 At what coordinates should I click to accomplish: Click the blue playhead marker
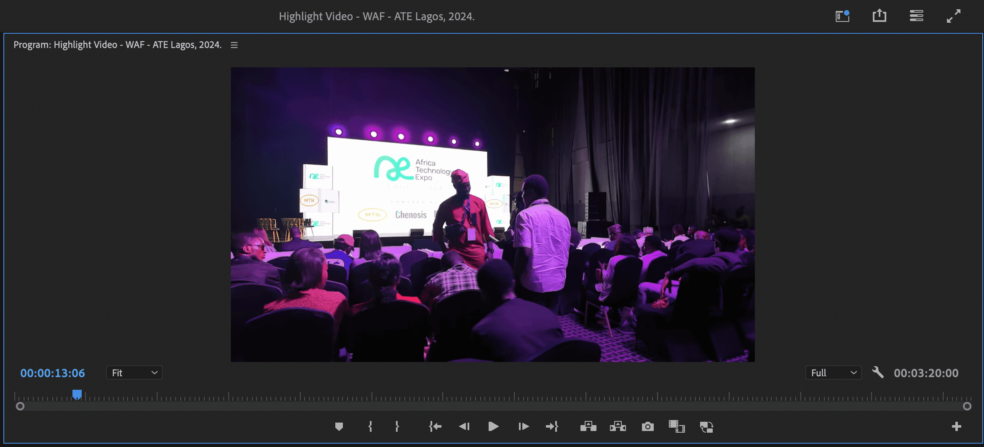[77, 394]
